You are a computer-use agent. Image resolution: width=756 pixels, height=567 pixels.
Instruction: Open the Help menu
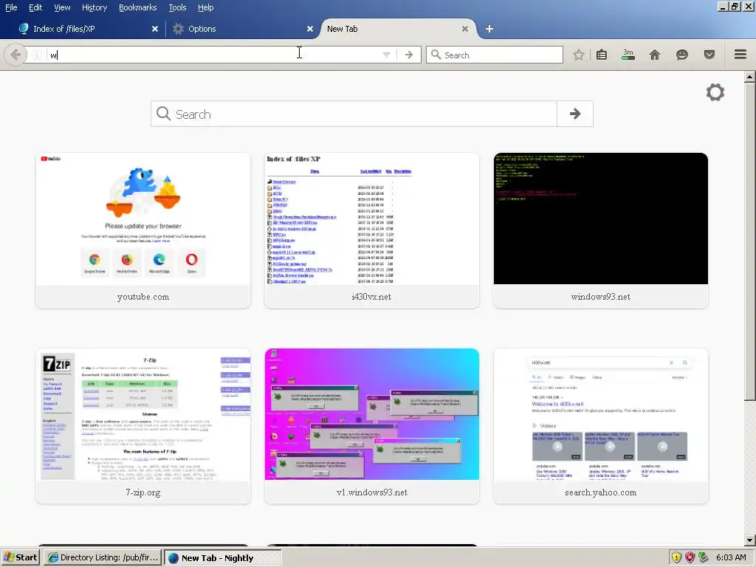pos(205,7)
